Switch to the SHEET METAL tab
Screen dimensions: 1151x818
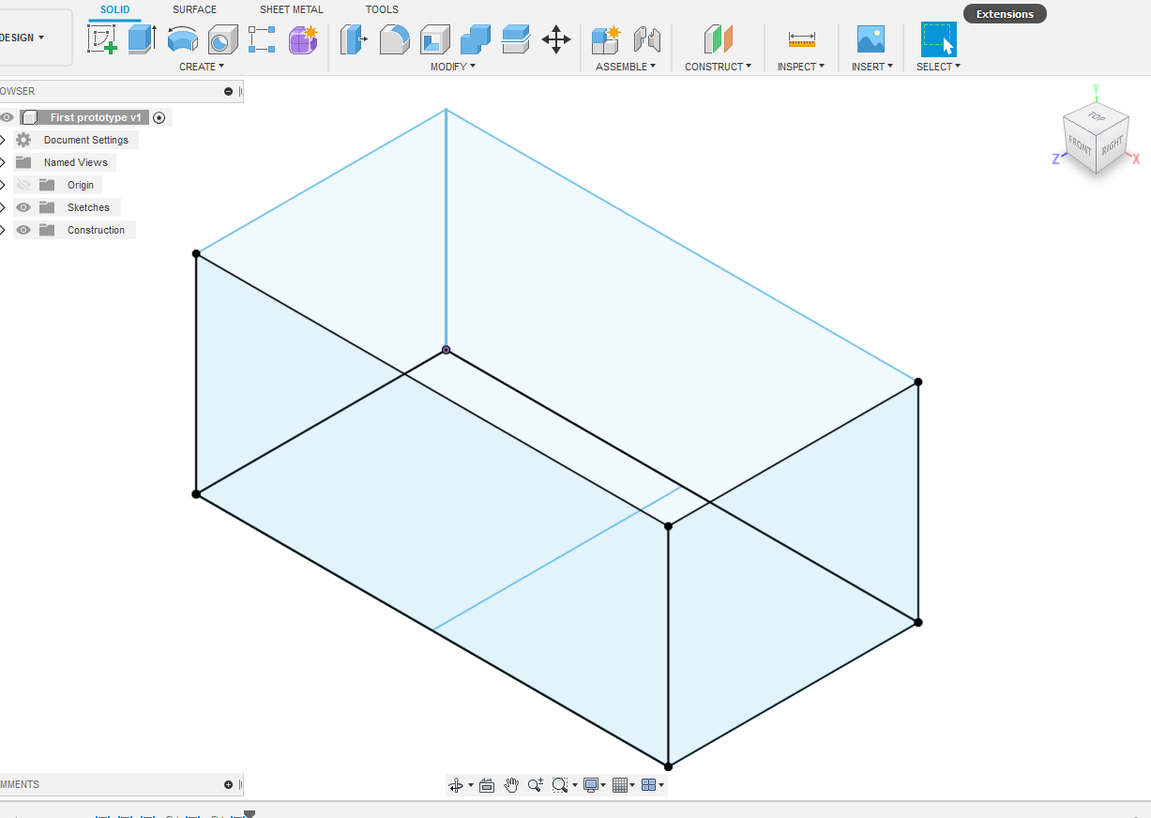point(292,9)
